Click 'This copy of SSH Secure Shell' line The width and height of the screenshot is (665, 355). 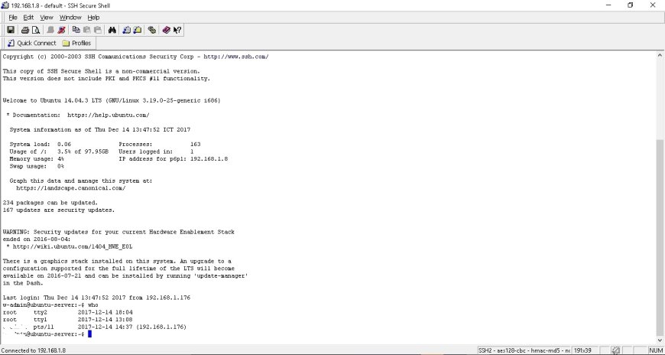pyautogui.click(x=102, y=71)
